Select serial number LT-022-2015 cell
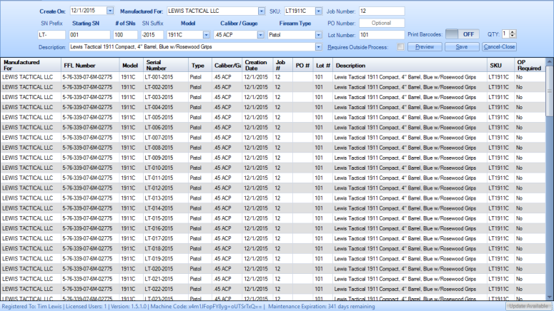The height and width of the screenshot is (311, 554). 165,289
